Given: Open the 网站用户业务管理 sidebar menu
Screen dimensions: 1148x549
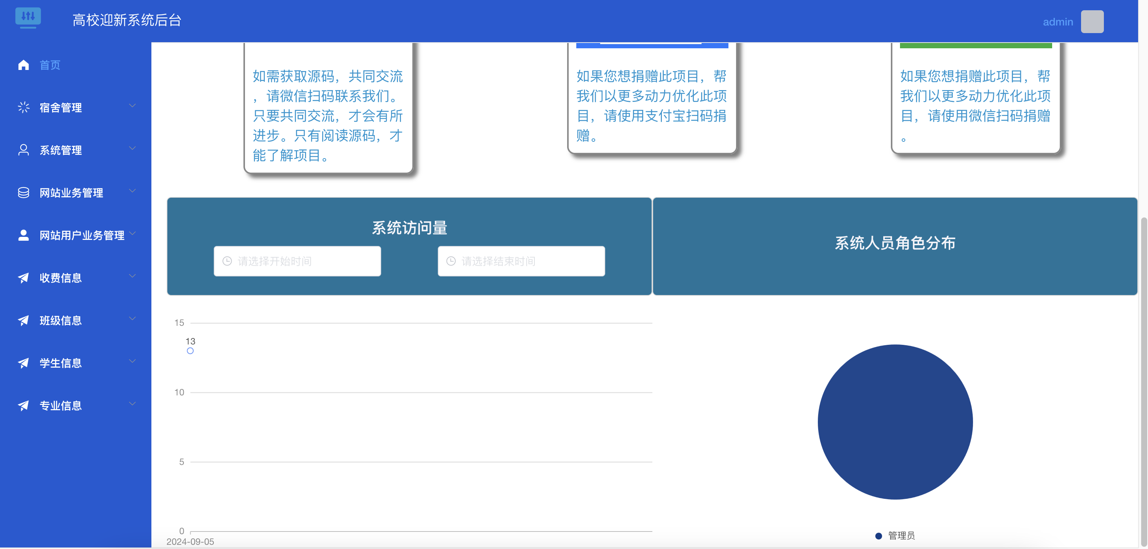Looking at the screenshot, I should pyautogui.click(x=76, y=235).
